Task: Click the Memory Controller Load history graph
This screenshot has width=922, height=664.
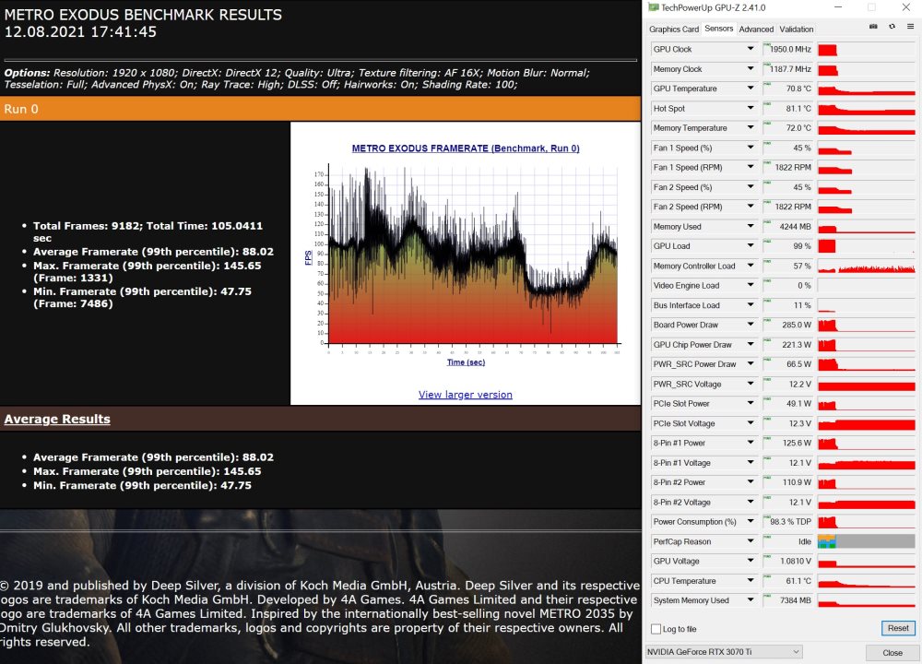Action: tap(866, 266)
